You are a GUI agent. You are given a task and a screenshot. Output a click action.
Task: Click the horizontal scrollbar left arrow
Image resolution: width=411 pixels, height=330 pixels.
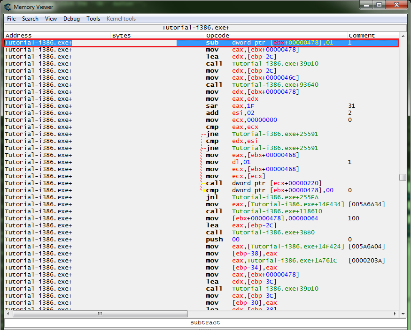[x=7, y=314]
